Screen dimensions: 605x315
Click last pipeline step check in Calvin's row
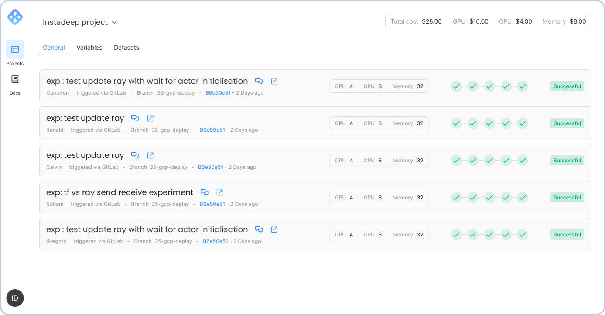pos(523,161)
